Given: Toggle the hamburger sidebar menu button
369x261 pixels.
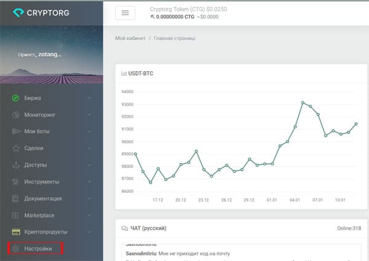Looking at the screenshot, I should 125,13.
